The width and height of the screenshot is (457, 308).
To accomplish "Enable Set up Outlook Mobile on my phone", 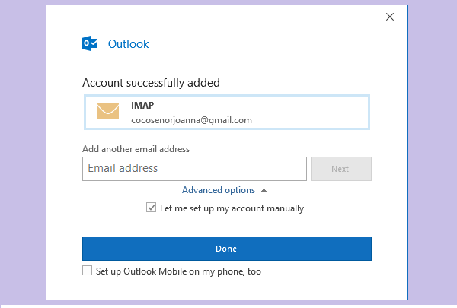I will click(x=87, y=271).
